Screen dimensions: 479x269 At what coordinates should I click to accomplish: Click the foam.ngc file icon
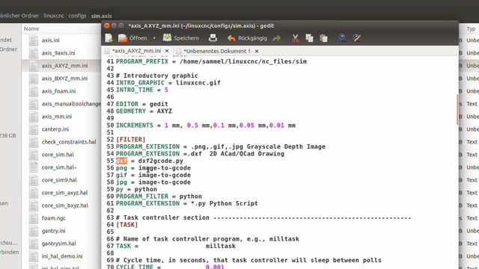34,218
